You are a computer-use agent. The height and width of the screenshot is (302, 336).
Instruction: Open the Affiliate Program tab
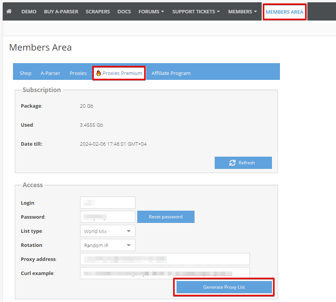point(171,73)
